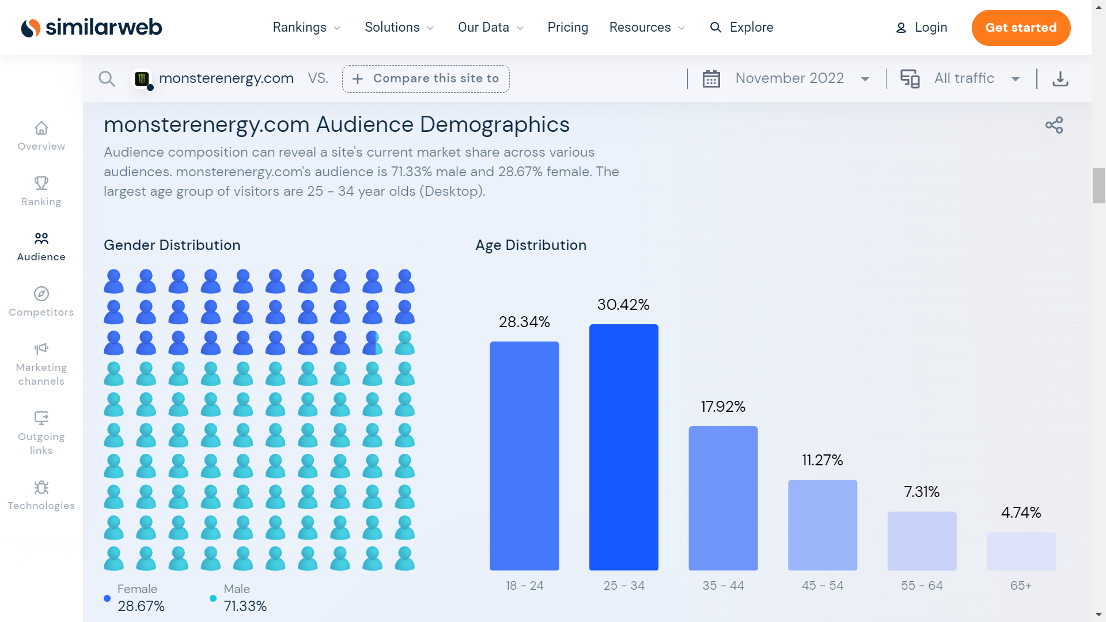
Task: Open the Competitors compass icon
Action: pos(41,294)
